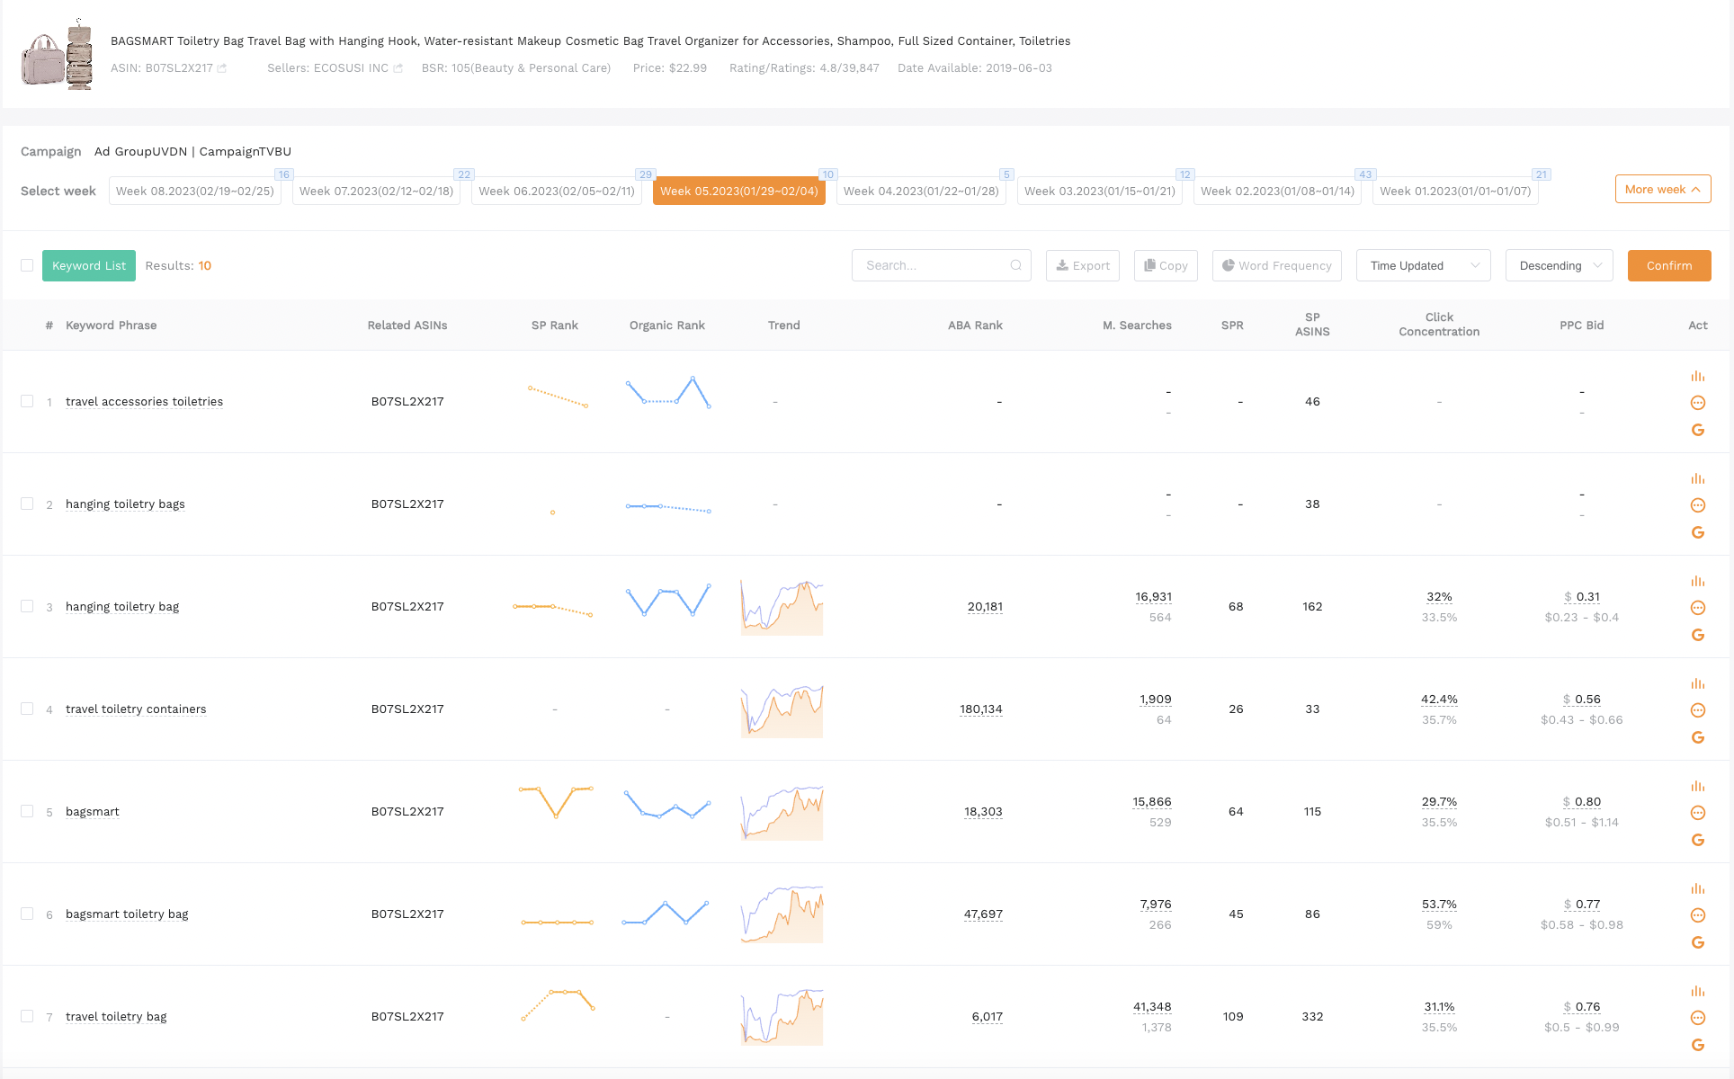Select Week 02.2023 (01/08~01/14) tab
The height and width of the screenshot is (1079, 1734).
(x=1277, y=191)
